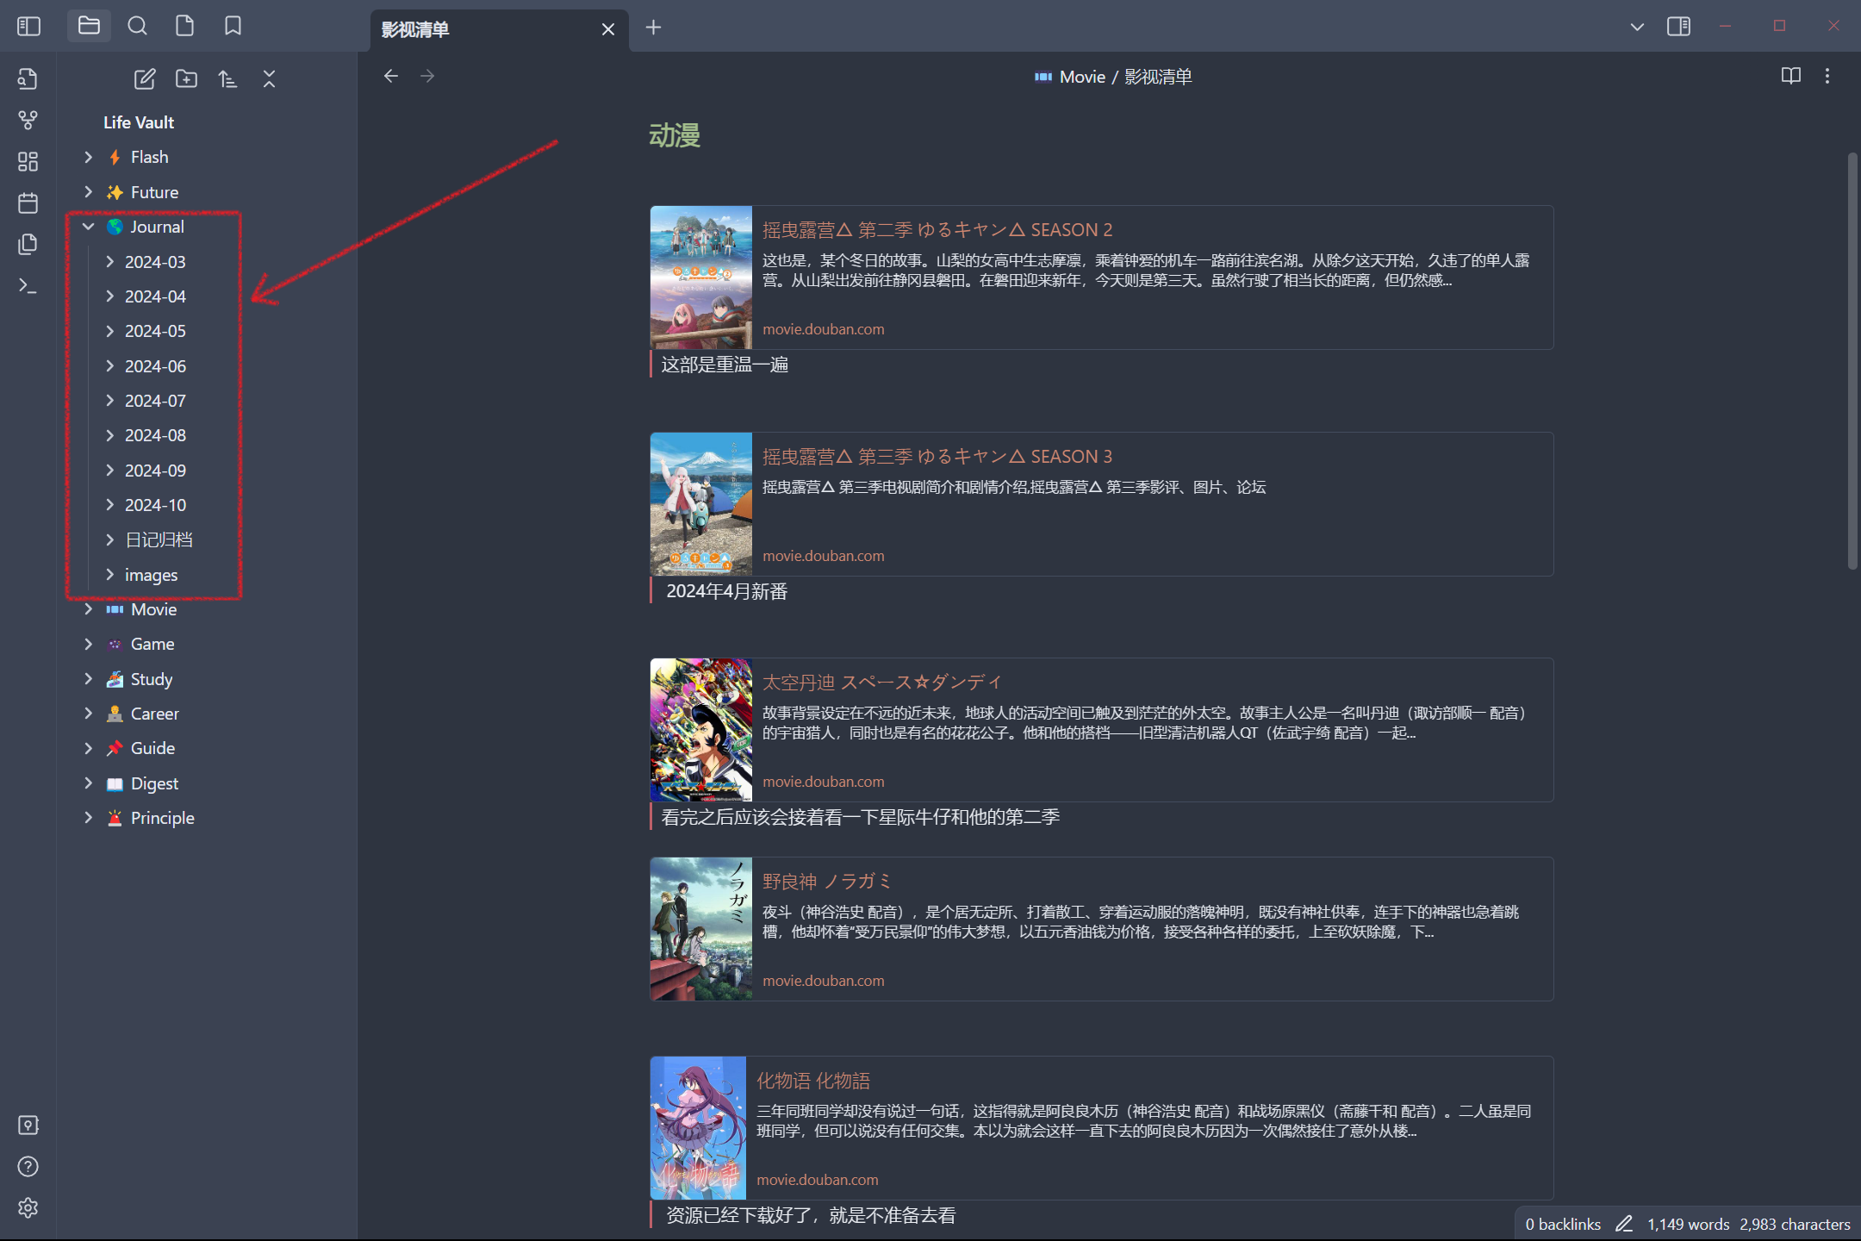1861x1241 pixels.
Task: Click the 太空丹迪 poster thumbnail
Action: coord(701,730)
